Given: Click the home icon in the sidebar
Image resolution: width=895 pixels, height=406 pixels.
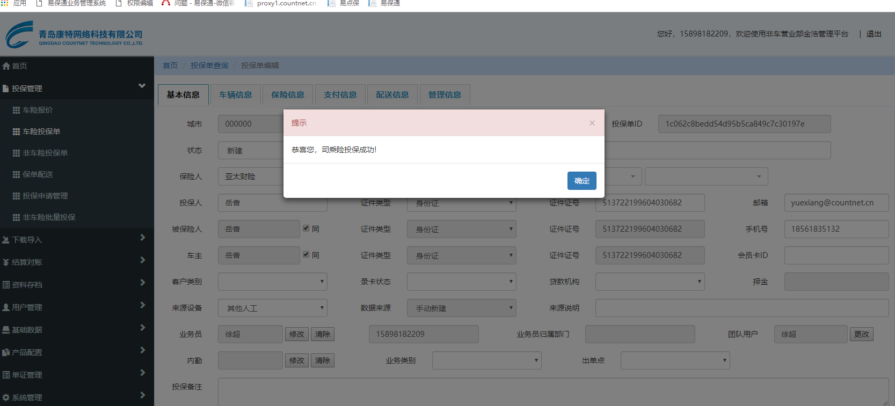Looking at the screenshot, I should (6, 66).
